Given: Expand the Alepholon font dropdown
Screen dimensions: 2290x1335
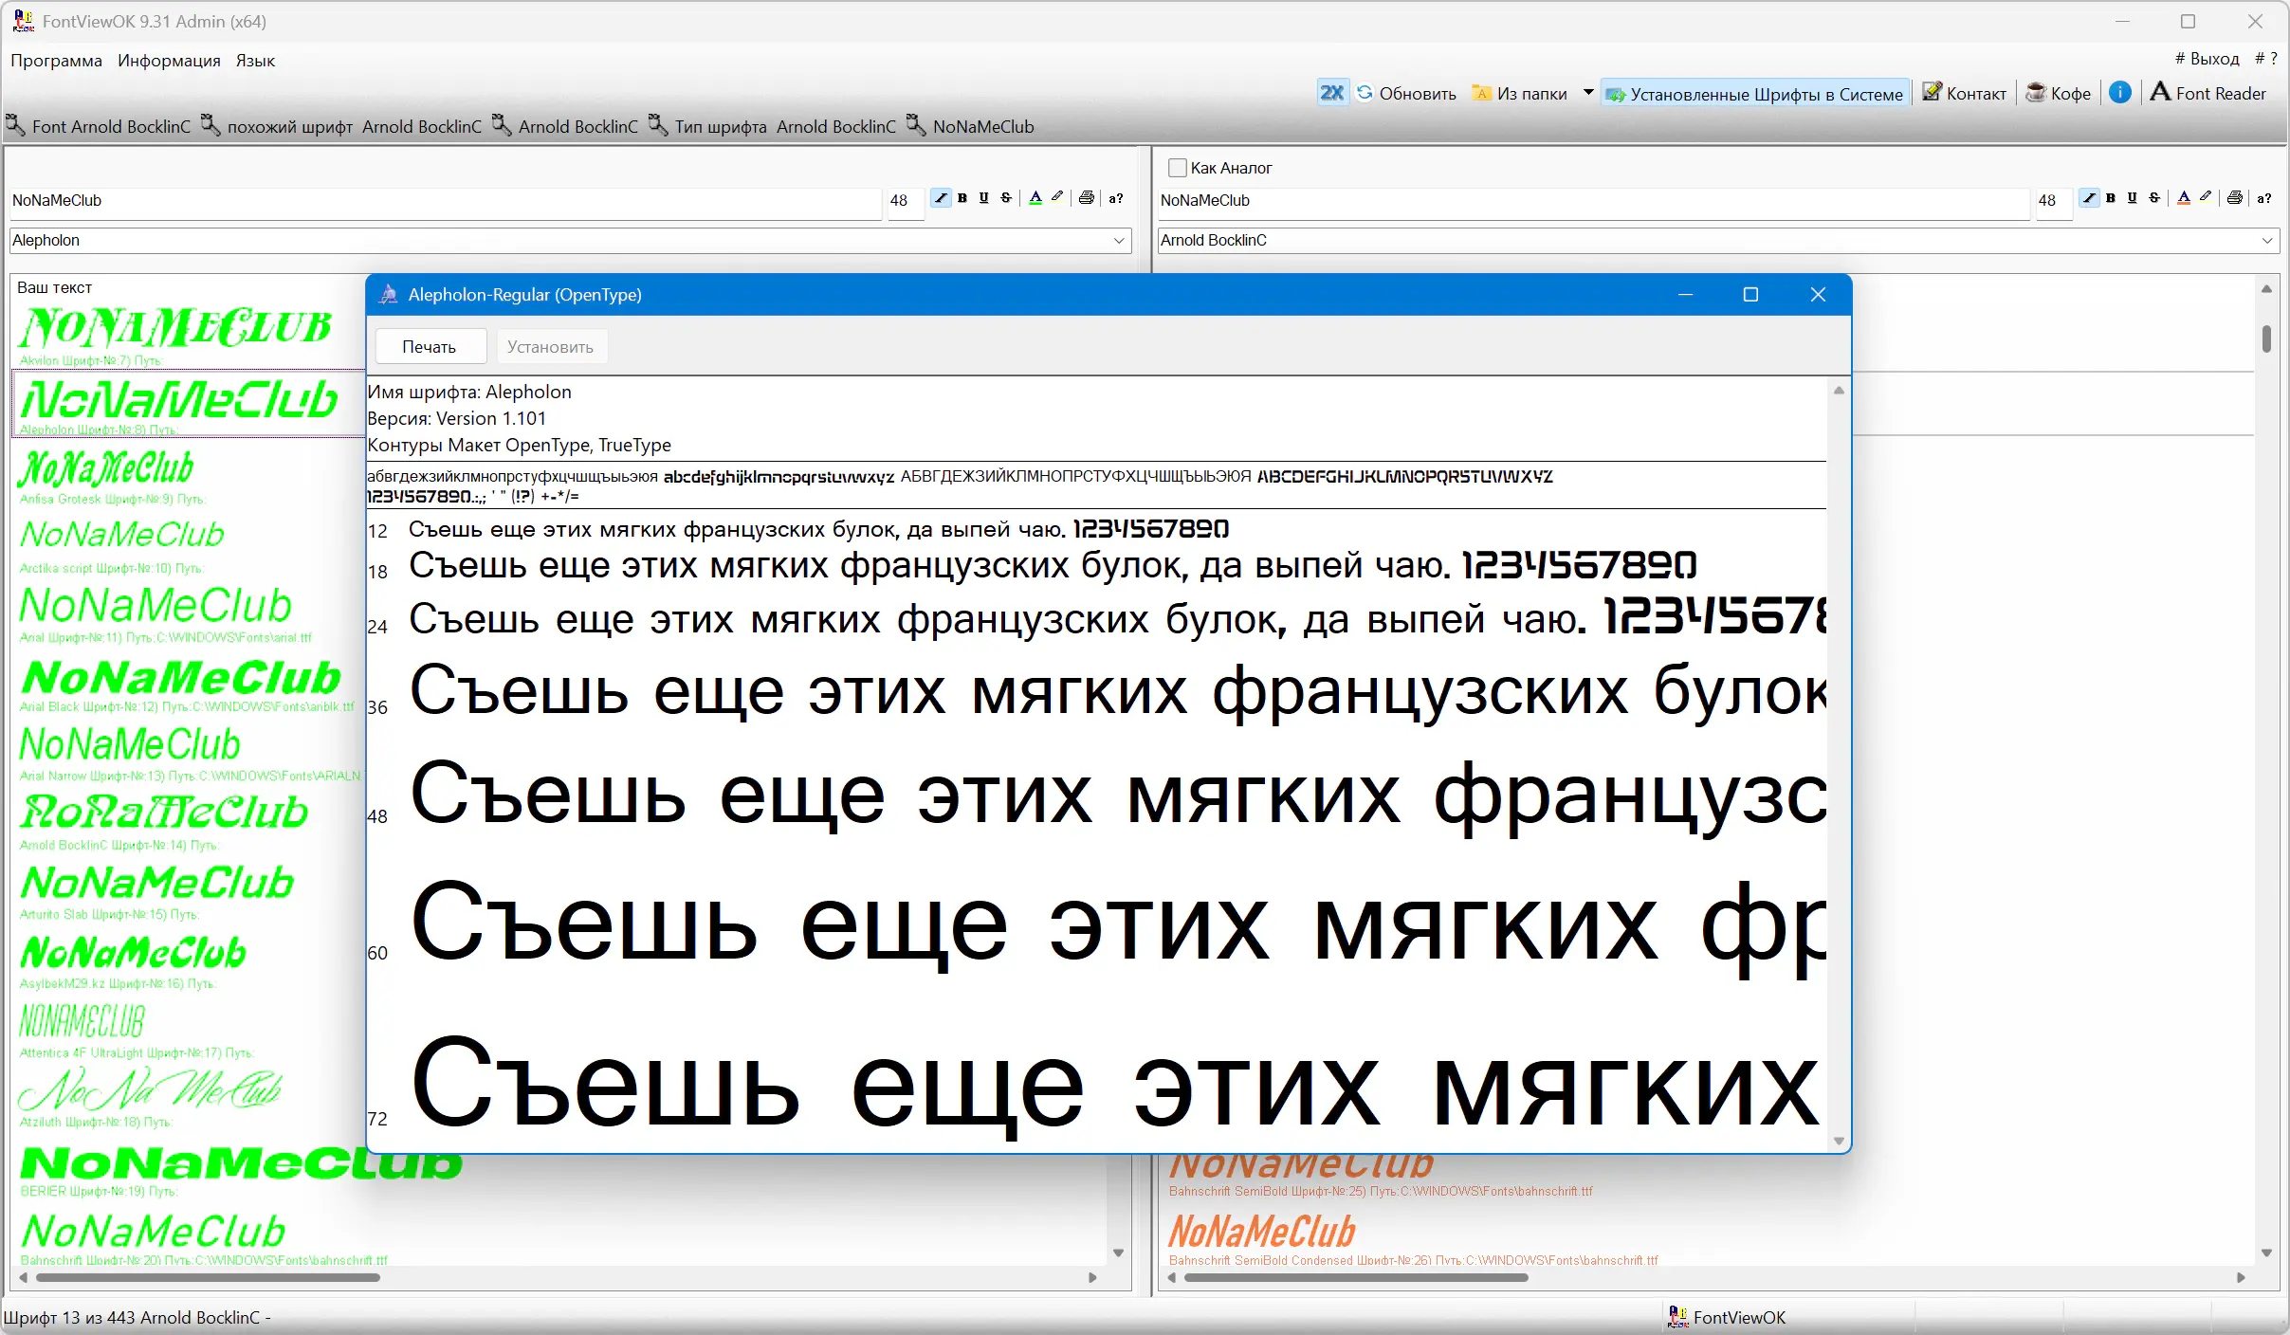Looking at the screenshot, I should coord(1119,241).
